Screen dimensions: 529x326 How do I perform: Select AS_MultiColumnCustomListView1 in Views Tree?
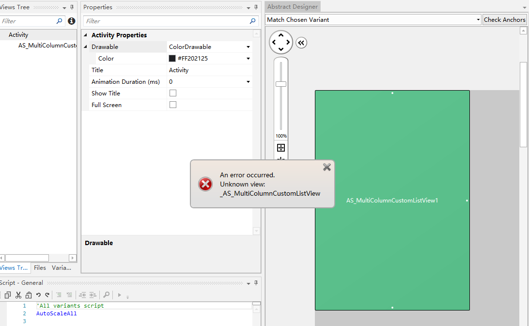(47, 45)
